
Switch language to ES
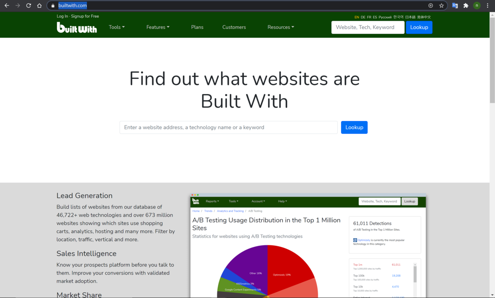(x=375, y=17)
